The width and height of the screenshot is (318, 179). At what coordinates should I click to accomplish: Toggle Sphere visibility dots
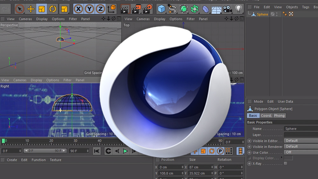(x=277, y=14)
